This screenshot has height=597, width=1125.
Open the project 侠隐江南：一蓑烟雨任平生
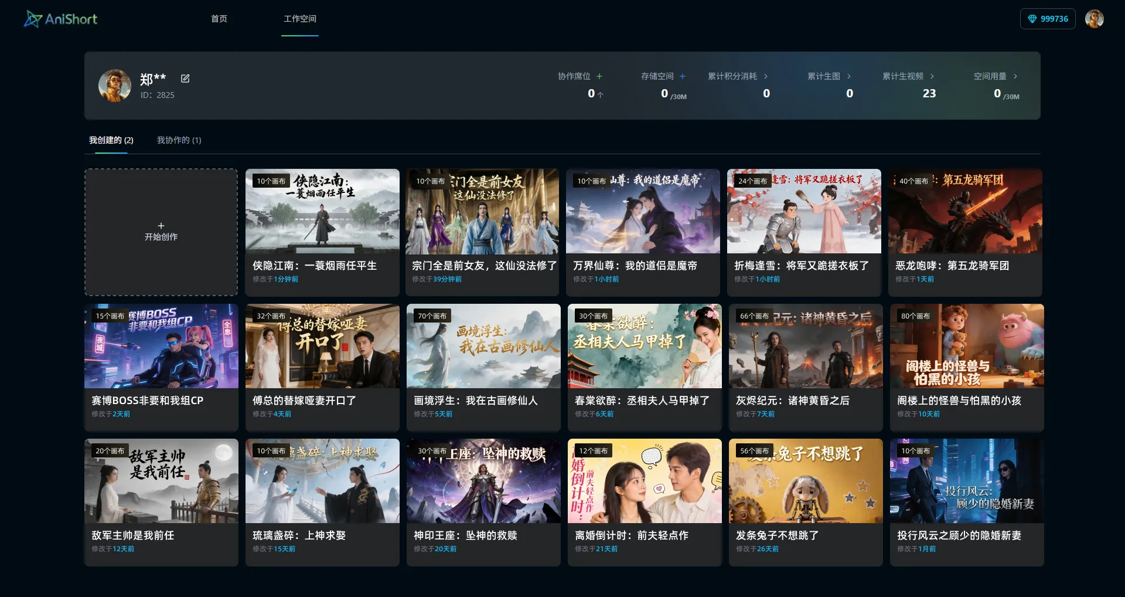click(x=322, y=232)
